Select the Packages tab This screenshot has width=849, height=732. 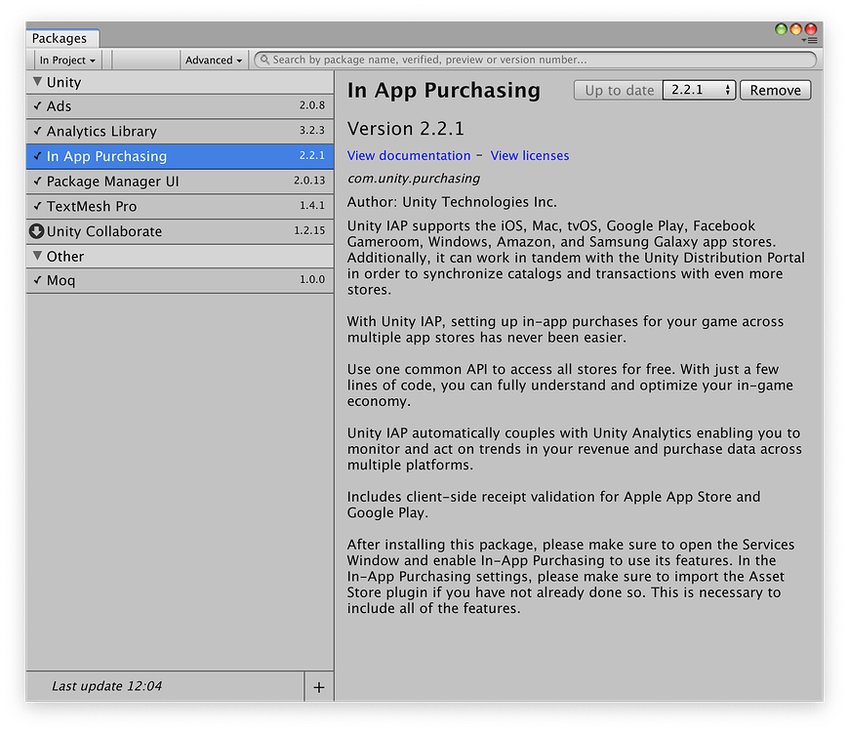click(x=61, y=38)
